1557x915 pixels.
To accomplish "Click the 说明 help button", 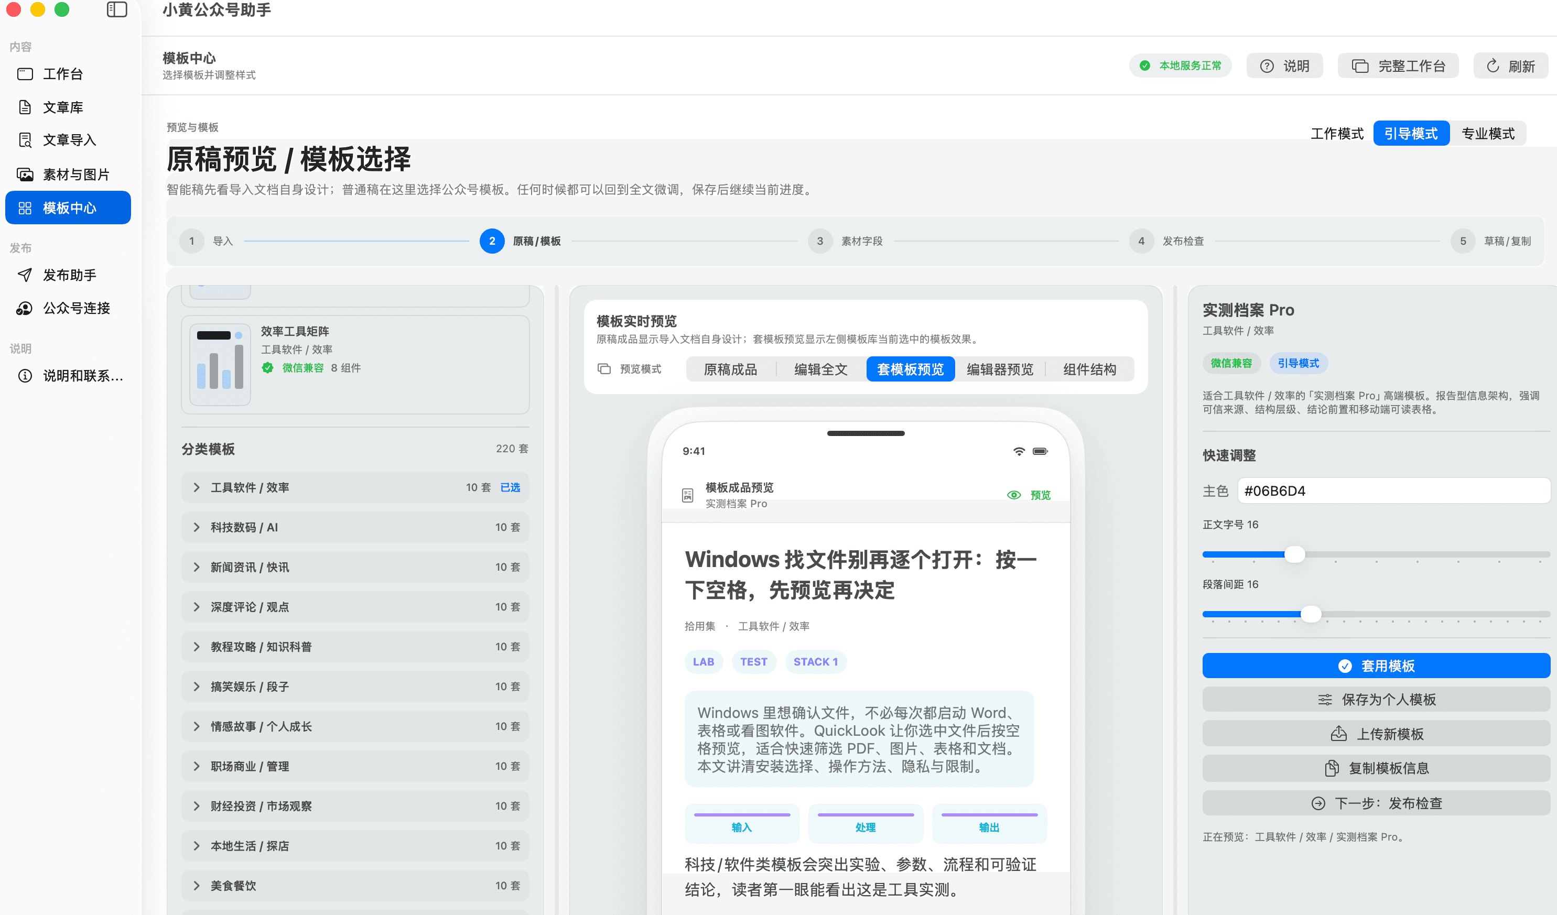I will [1284, 66].
